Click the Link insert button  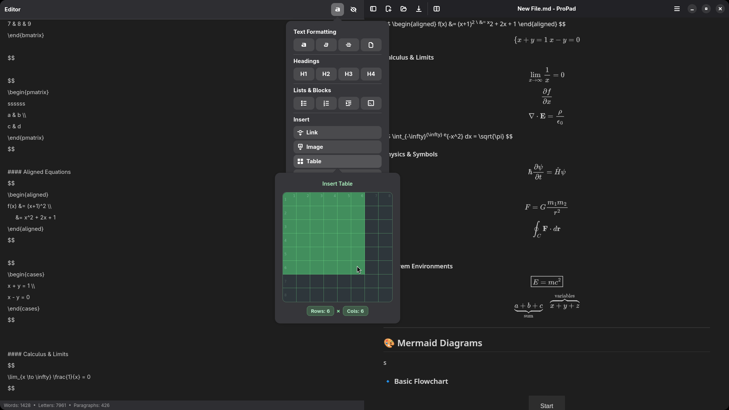tap(337, 132)
